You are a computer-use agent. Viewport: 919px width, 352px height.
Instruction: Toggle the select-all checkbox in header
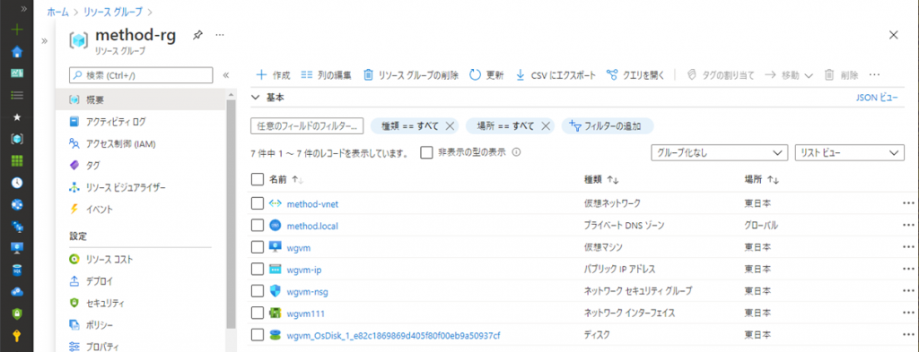point(257,179)
